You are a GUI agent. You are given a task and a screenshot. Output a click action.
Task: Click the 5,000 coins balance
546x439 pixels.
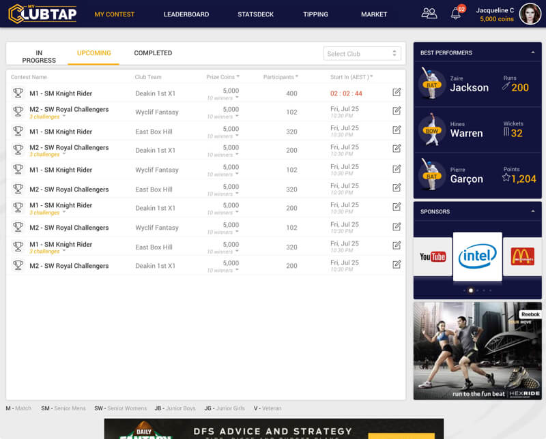tap(497, 19)
